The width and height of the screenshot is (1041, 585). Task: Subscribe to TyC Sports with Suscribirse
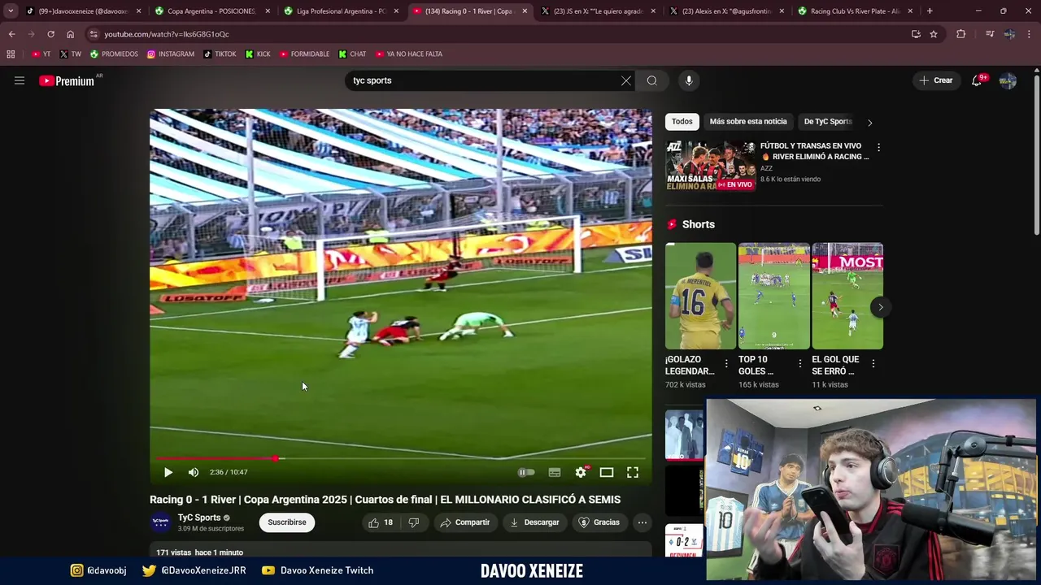click(x=287, y=522)
